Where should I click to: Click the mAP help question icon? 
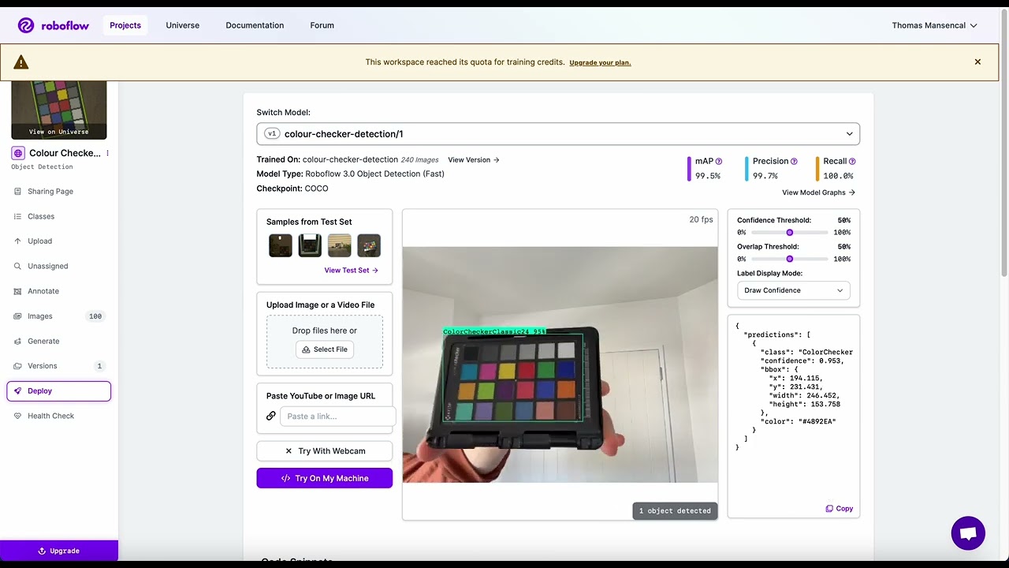[x=719, y=161]
